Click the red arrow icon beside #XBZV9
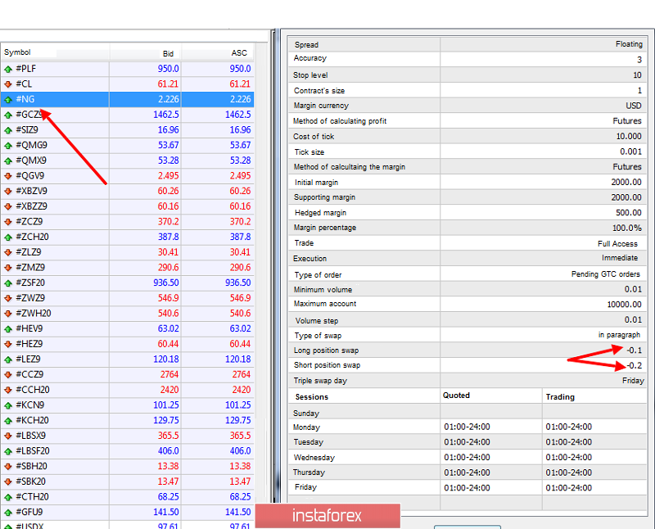Screen dimensions: 655x529 [8, 192]
